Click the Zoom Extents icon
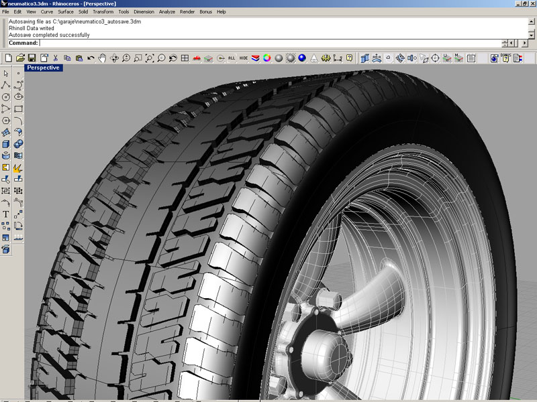Image resolution: width=537 pixels, height=402 pixels. click(150, 58)
